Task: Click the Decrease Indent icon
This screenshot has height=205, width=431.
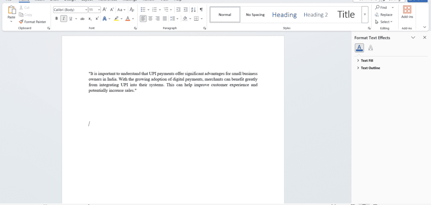Action: point(178,10)
